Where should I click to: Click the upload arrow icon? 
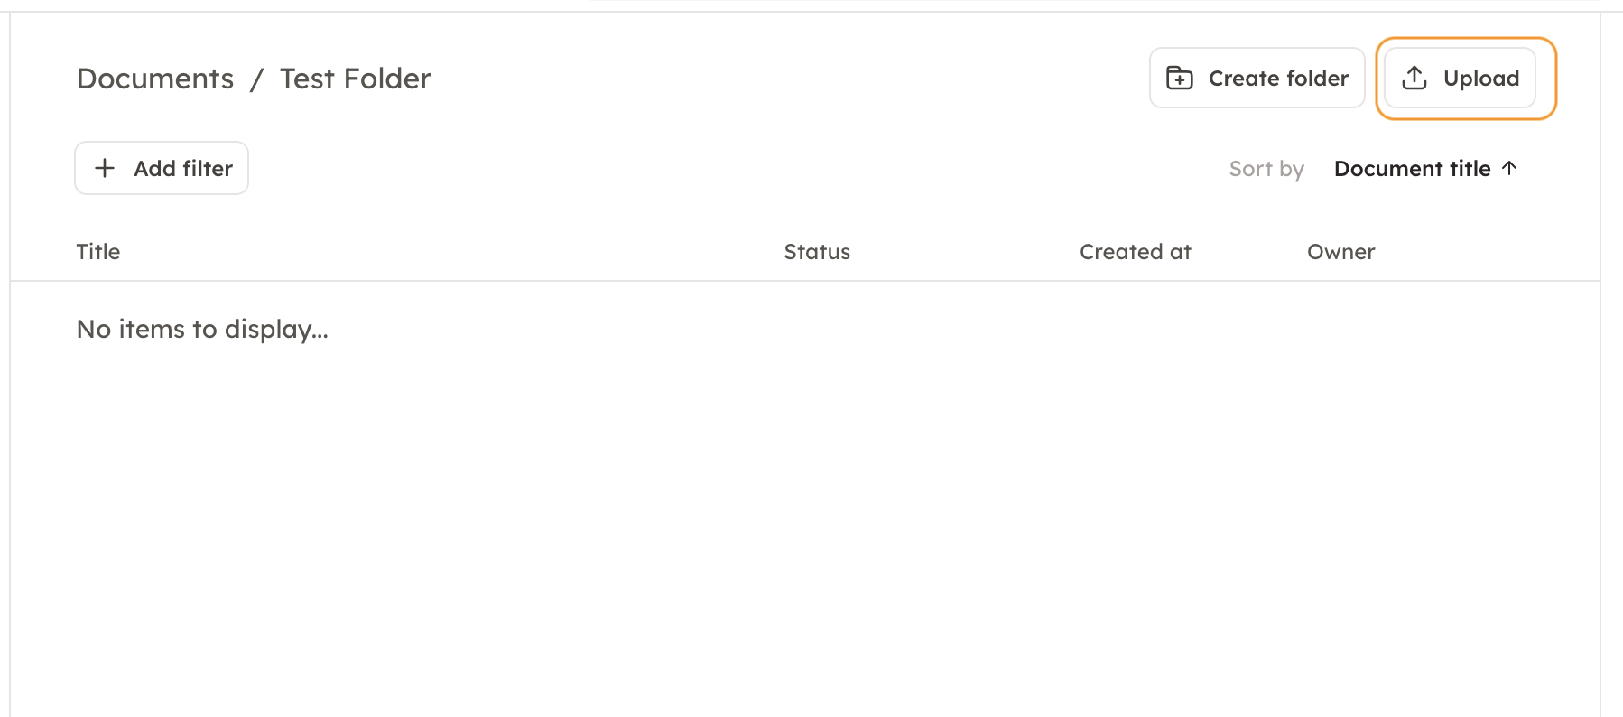click(x=1414, y=79)
